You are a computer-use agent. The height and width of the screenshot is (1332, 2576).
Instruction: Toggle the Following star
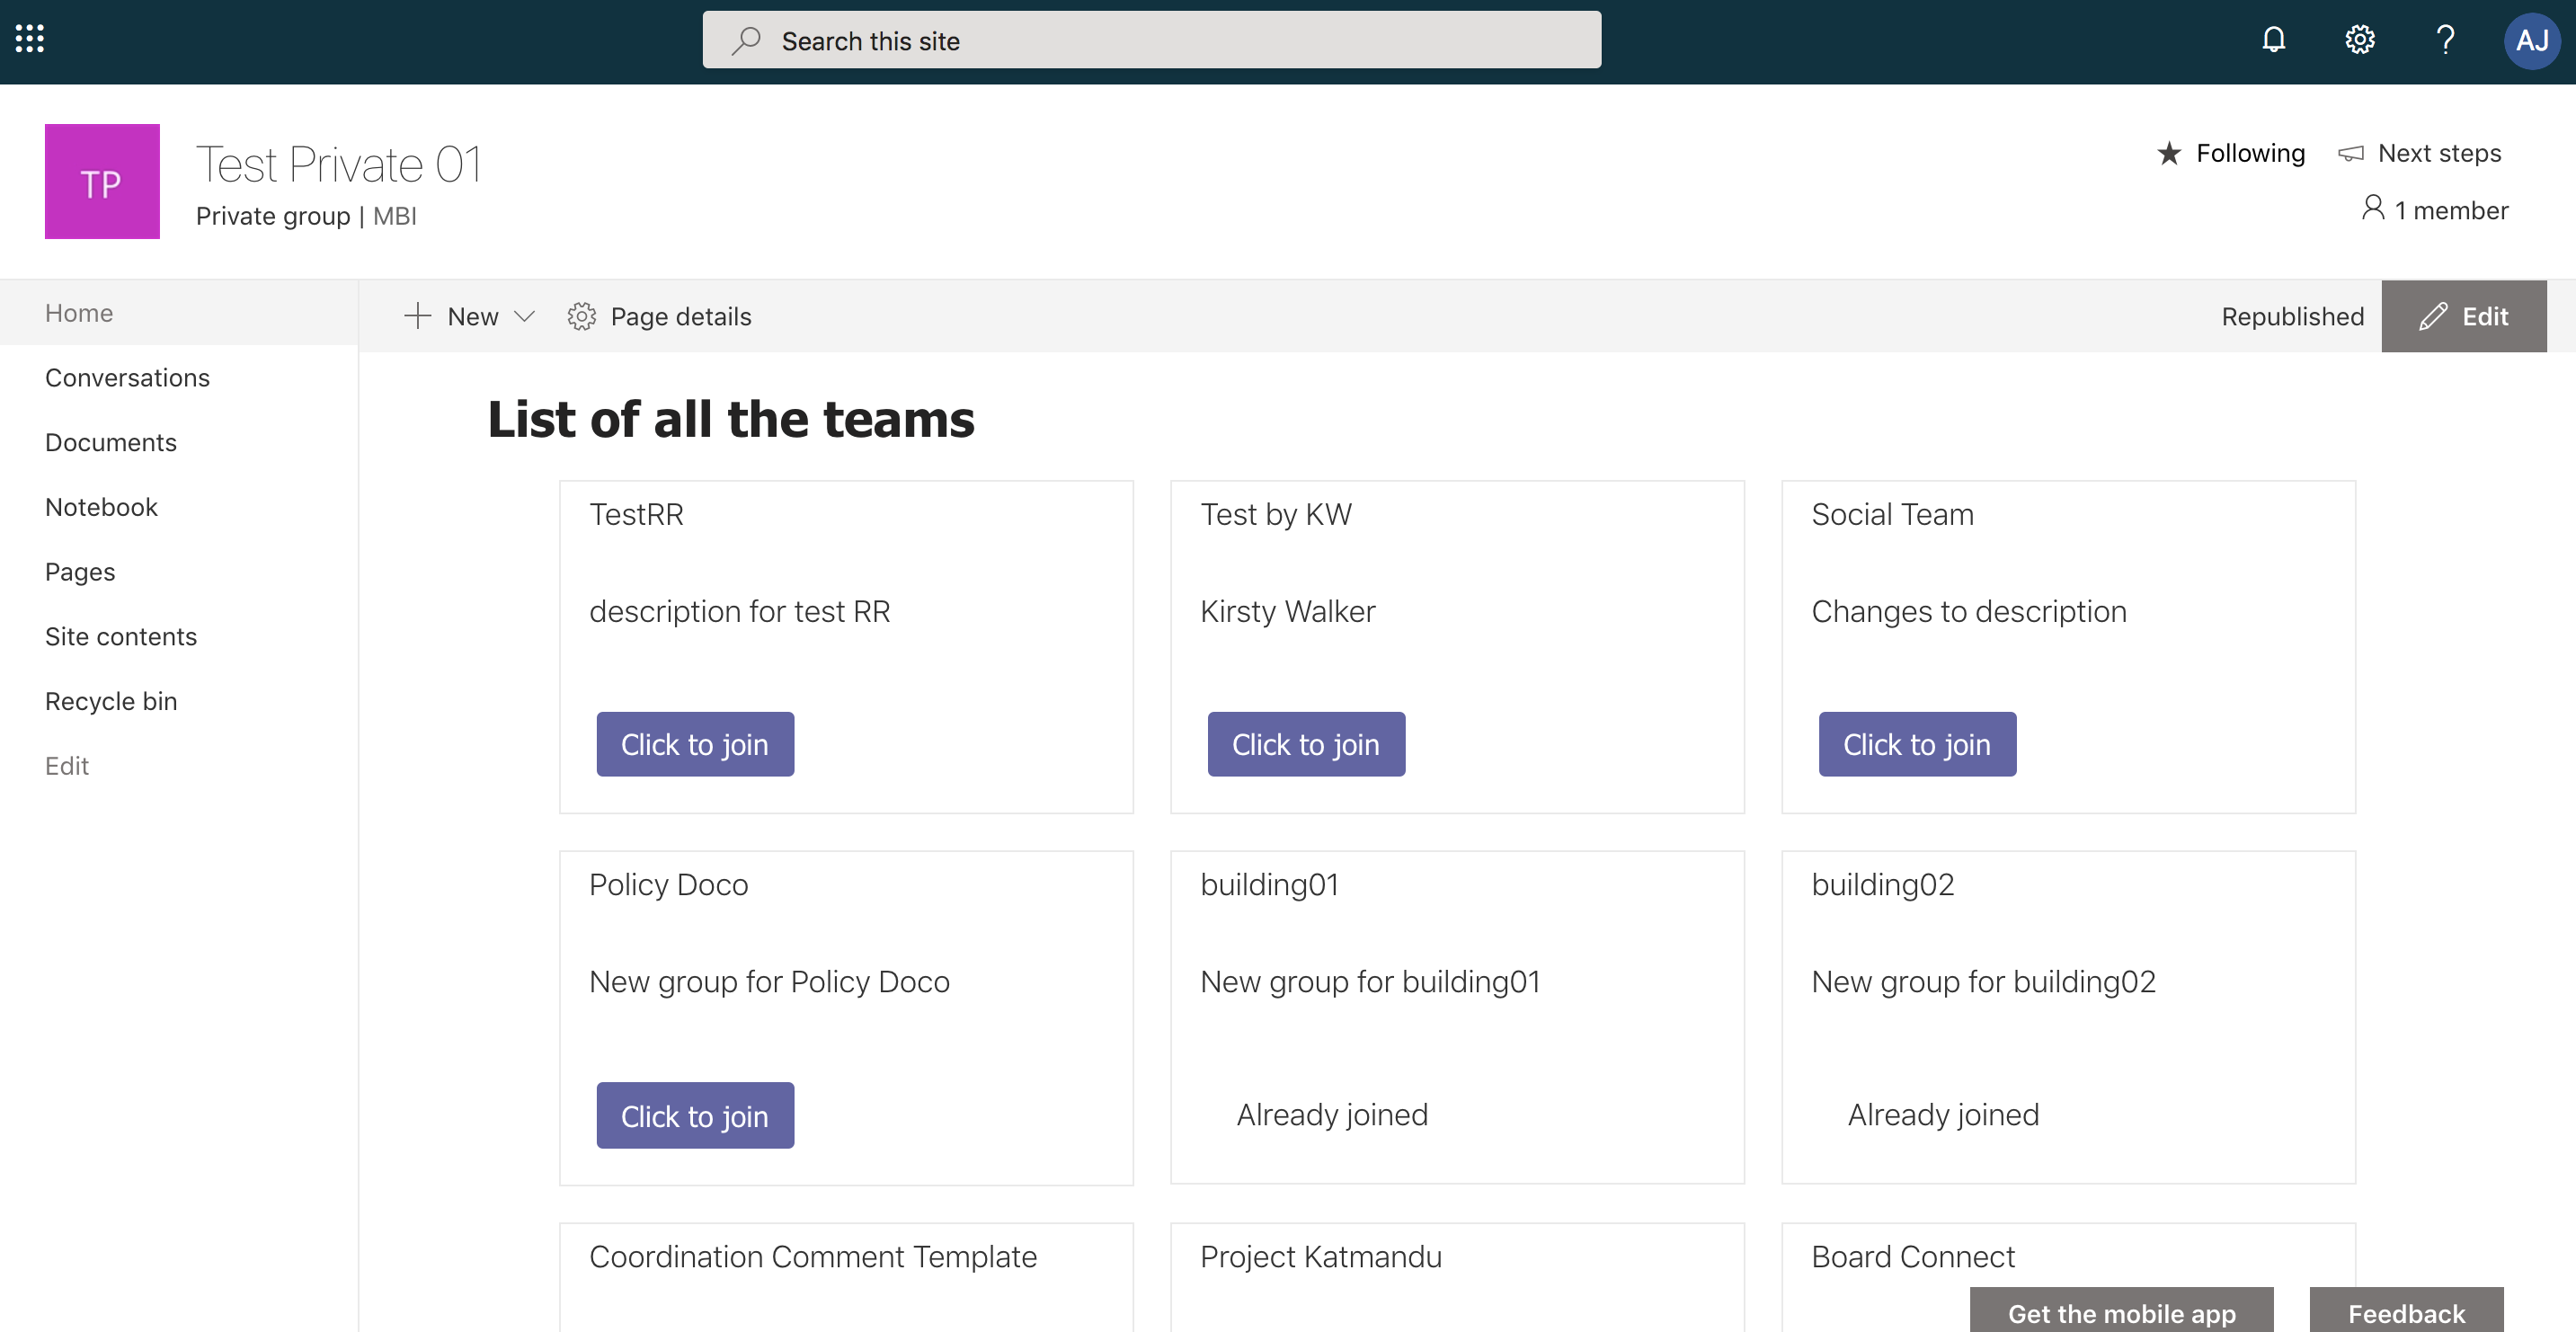tap(2169, 153)
